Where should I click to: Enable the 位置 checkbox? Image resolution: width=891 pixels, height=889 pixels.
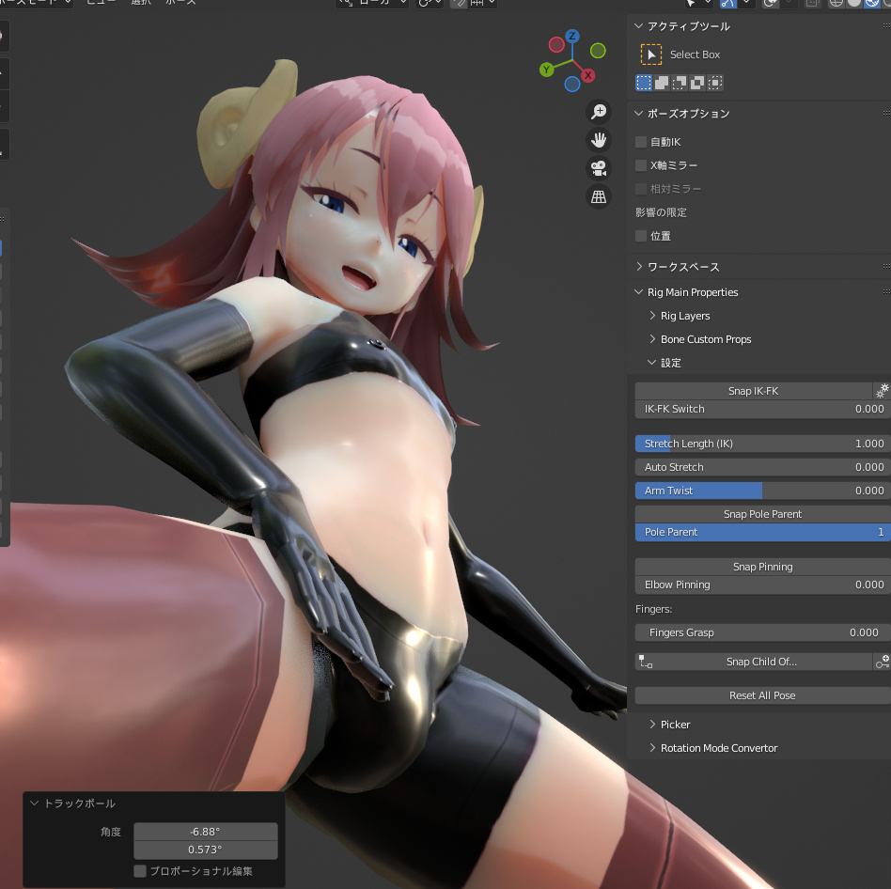point(641,236)
